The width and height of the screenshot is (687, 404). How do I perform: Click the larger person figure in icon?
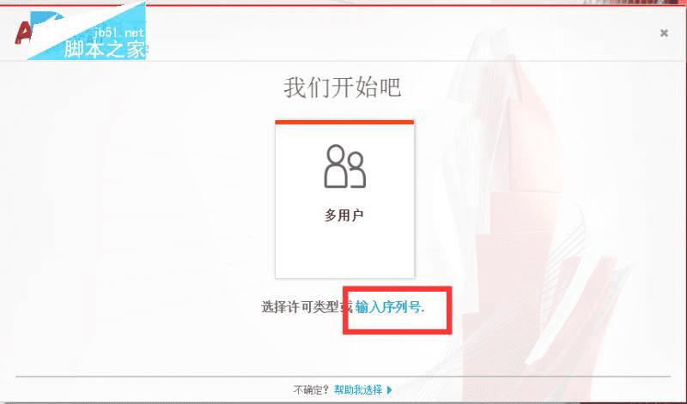[336, 166]
